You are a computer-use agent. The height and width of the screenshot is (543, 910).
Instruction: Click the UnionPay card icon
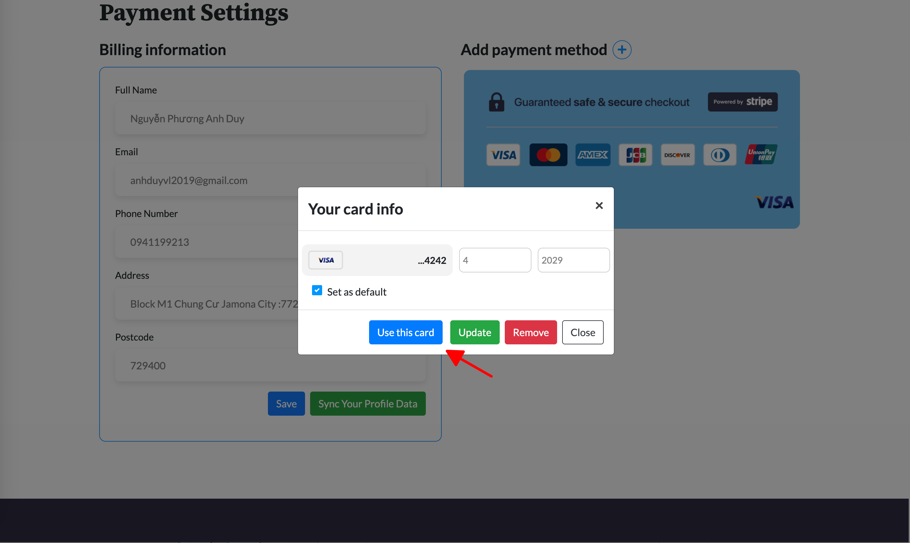pyautogui.click(x=761, y=154)
